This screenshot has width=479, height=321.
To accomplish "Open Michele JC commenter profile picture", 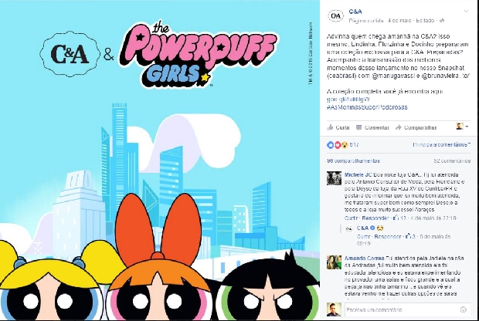I will 335,178.
